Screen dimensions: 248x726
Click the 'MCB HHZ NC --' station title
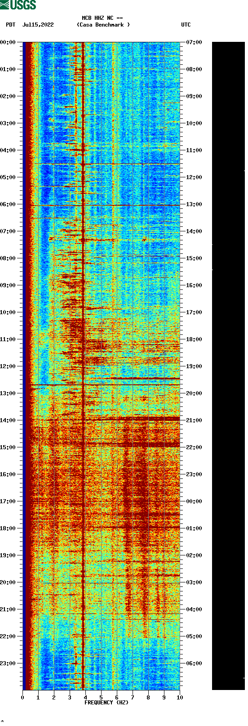102,18
